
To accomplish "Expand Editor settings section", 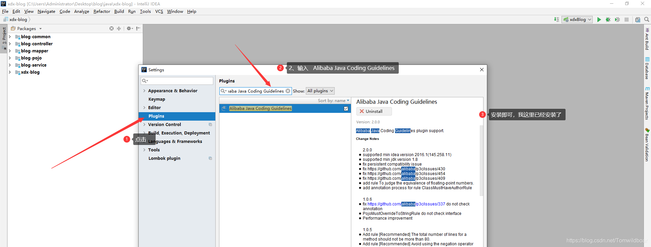I will tap(144, 108).
